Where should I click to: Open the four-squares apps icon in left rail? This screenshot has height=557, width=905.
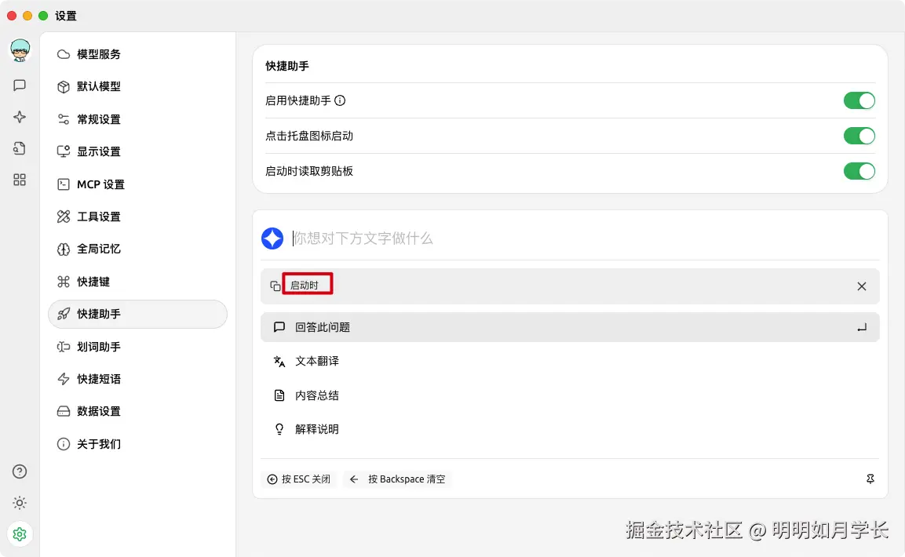pos(20,180)
